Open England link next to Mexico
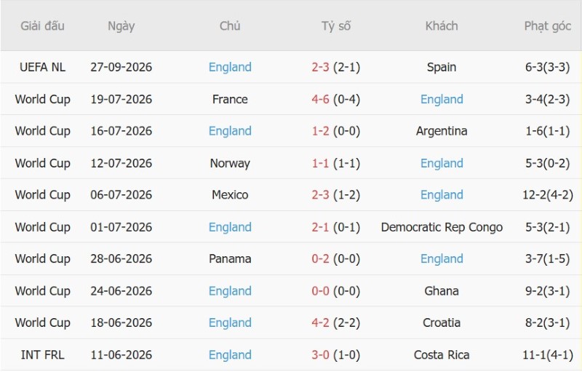The image size is (582, 372). (x=442, y=195)
